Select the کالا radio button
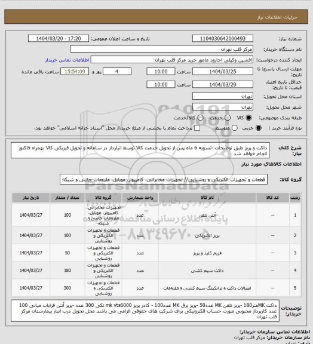This screenshot has height=344, width=313. click(248, 118)
